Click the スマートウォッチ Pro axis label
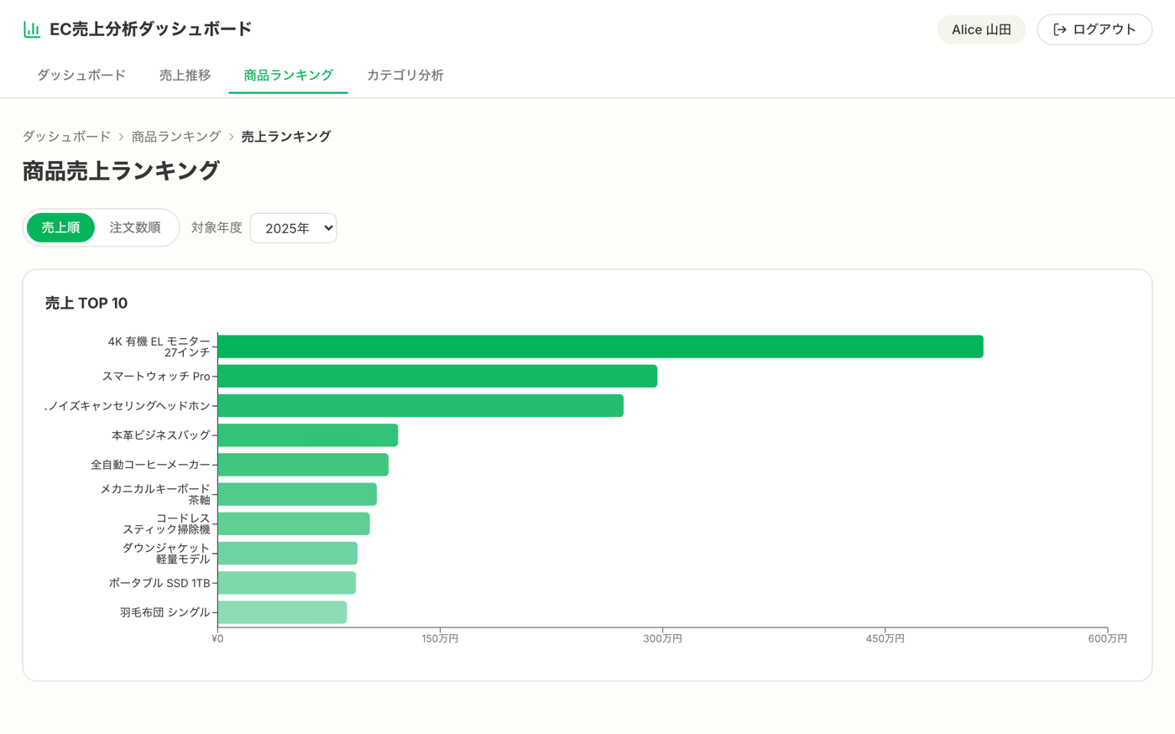Screen dimensions: 1175x734 click(x=156, y=377)
